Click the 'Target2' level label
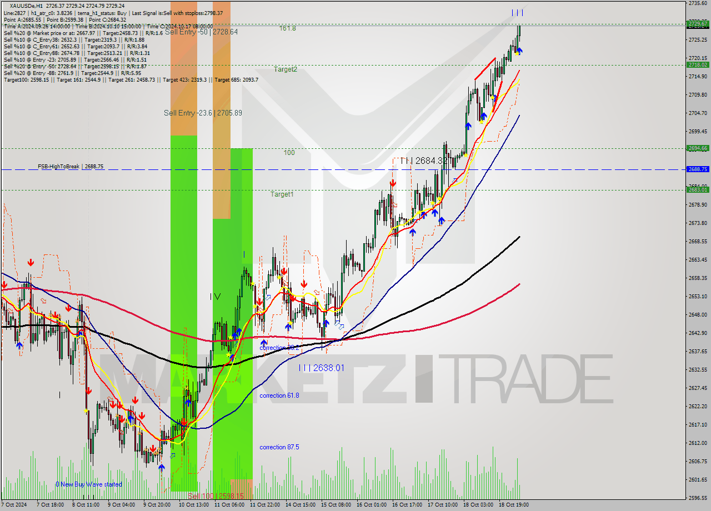 click(x=286, y=69)
